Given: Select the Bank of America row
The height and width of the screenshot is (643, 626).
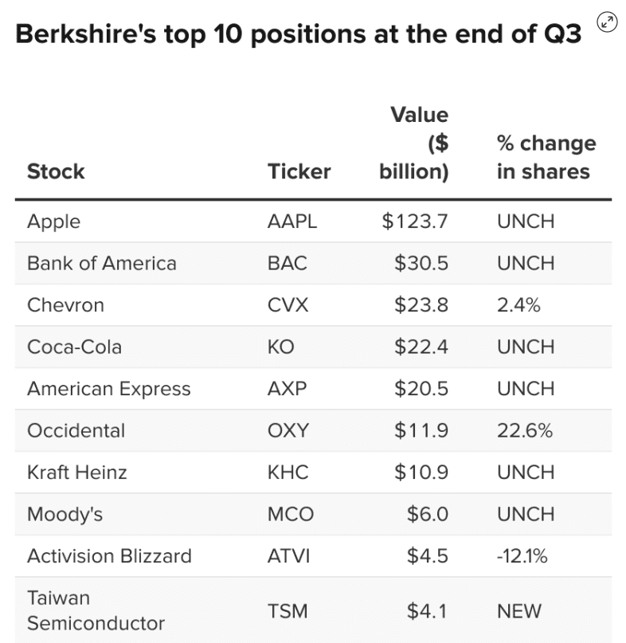Looking at the screenshot, I should coord(102,263).
